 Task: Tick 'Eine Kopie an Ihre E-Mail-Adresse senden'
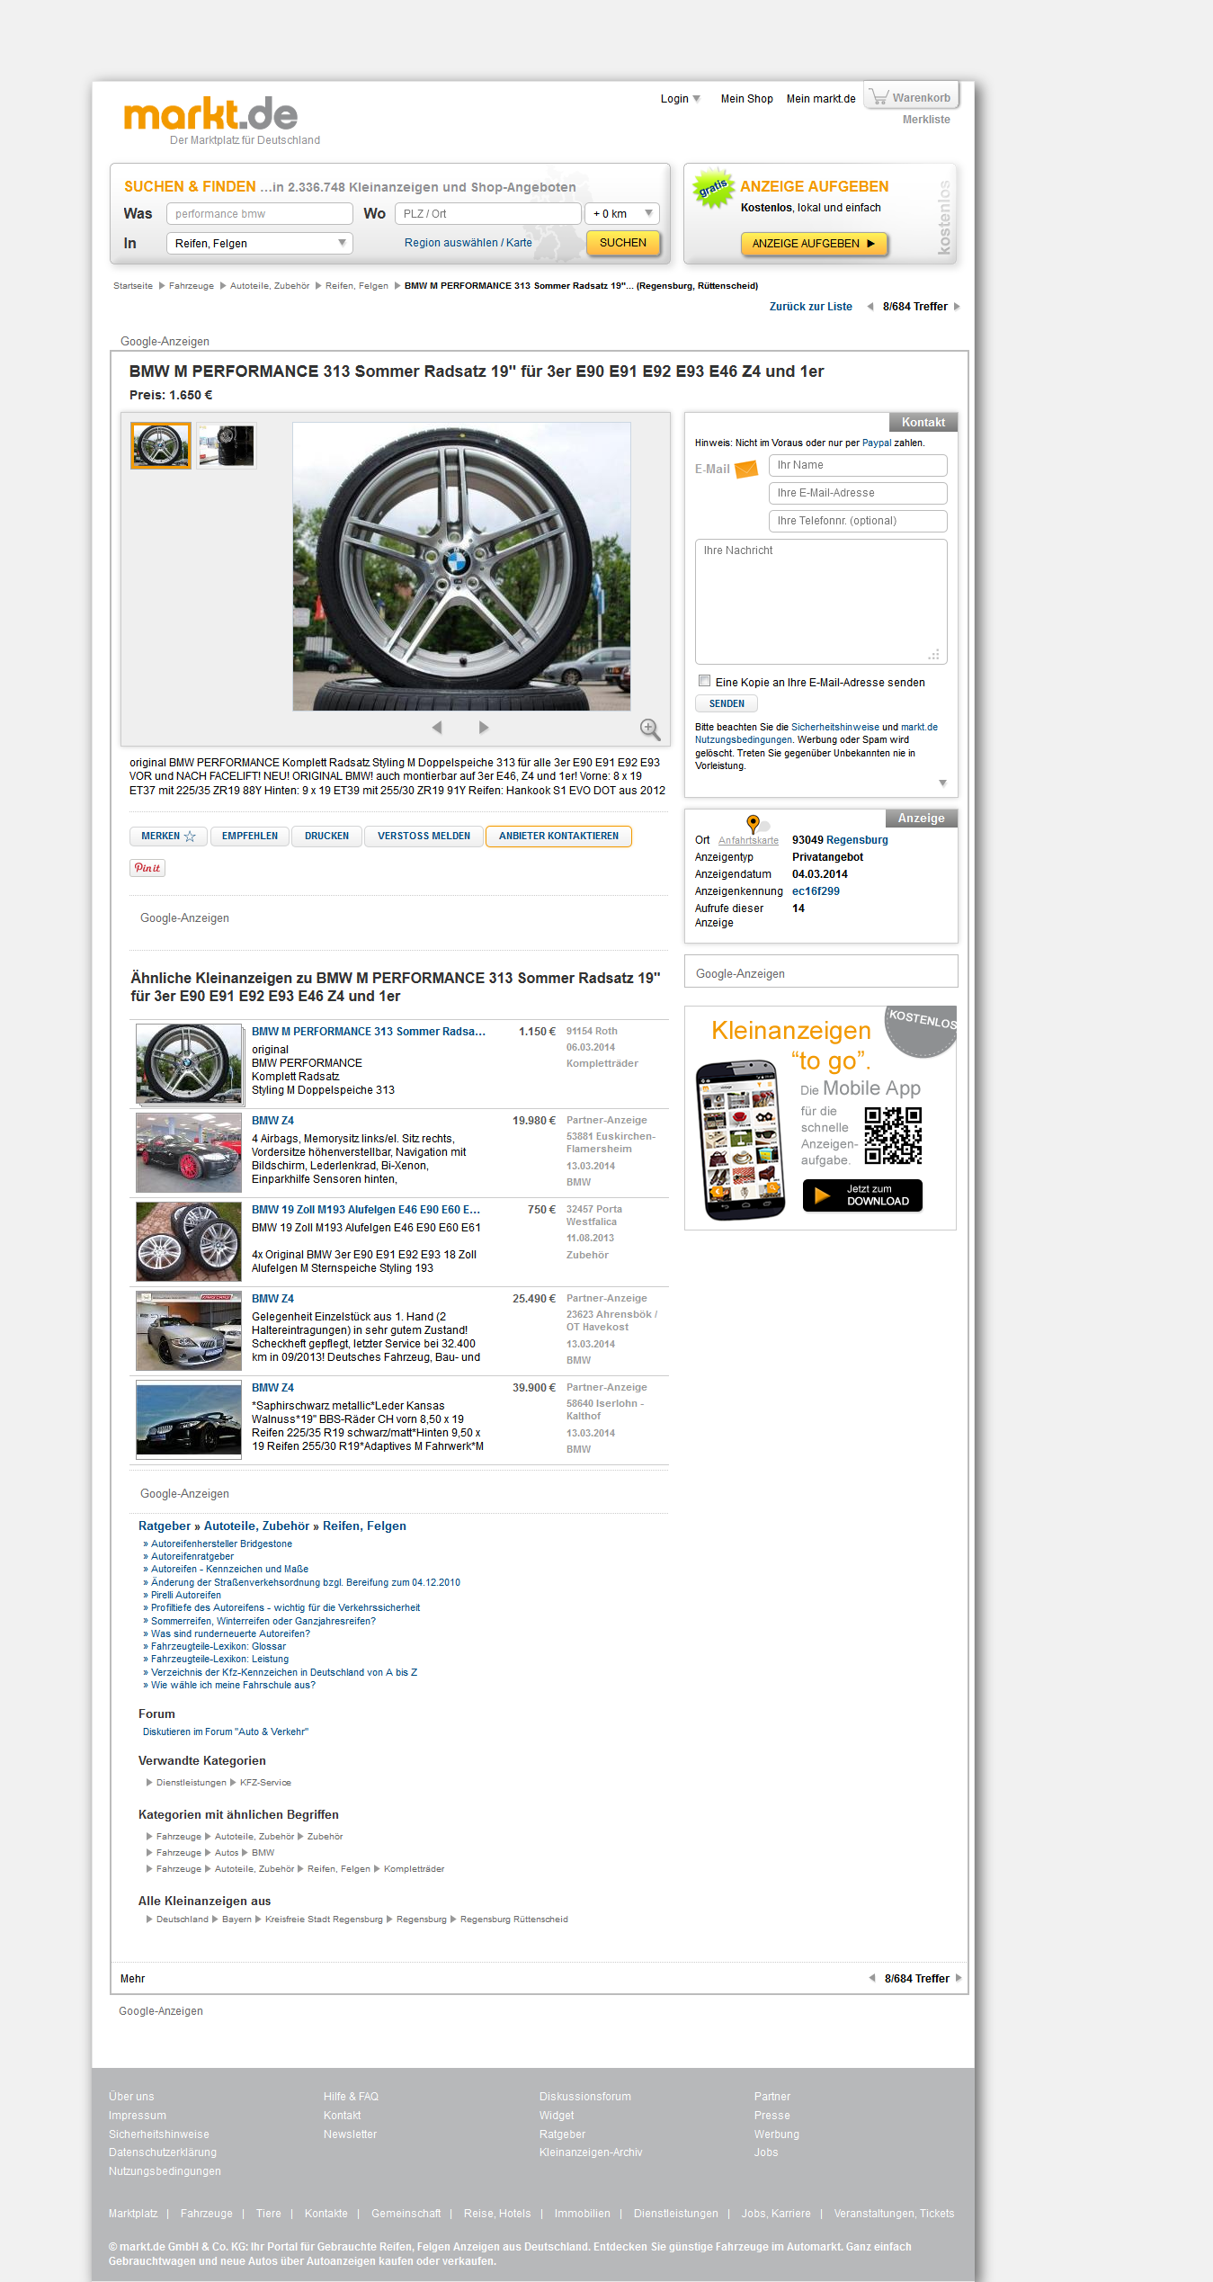point(705,681)
